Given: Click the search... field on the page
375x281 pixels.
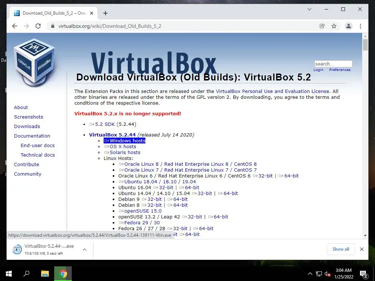Looking at the screenshot, I should [x=333, y=64].
